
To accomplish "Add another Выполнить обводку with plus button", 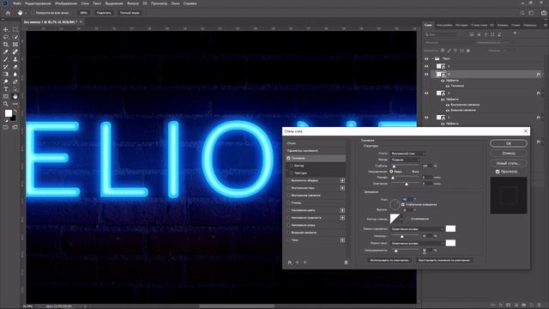I will click(342, 181).
